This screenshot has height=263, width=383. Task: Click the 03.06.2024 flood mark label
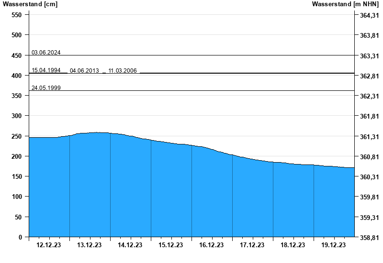tap(46, 53)
